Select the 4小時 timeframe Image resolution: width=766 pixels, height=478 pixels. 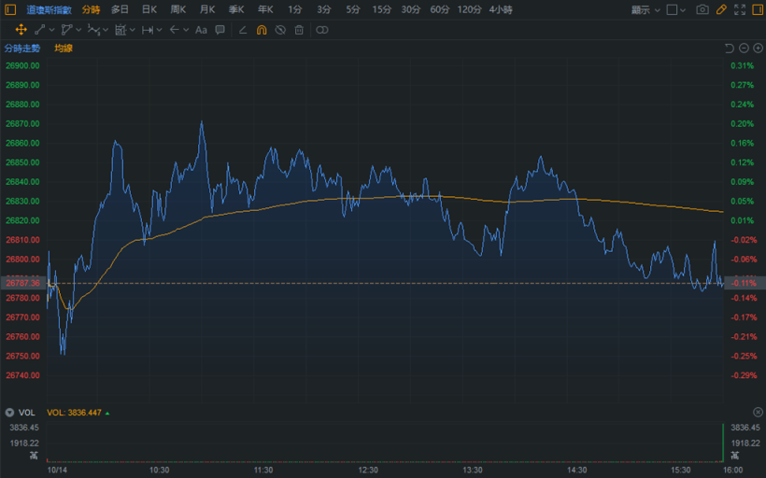tap(501, 9)
